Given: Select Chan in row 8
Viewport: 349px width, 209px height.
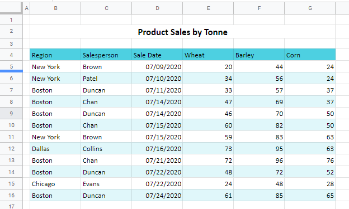Looking at the screenshot, I should 106,101.
